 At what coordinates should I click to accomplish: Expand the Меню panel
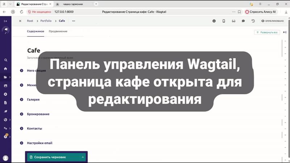coord(22,85)
